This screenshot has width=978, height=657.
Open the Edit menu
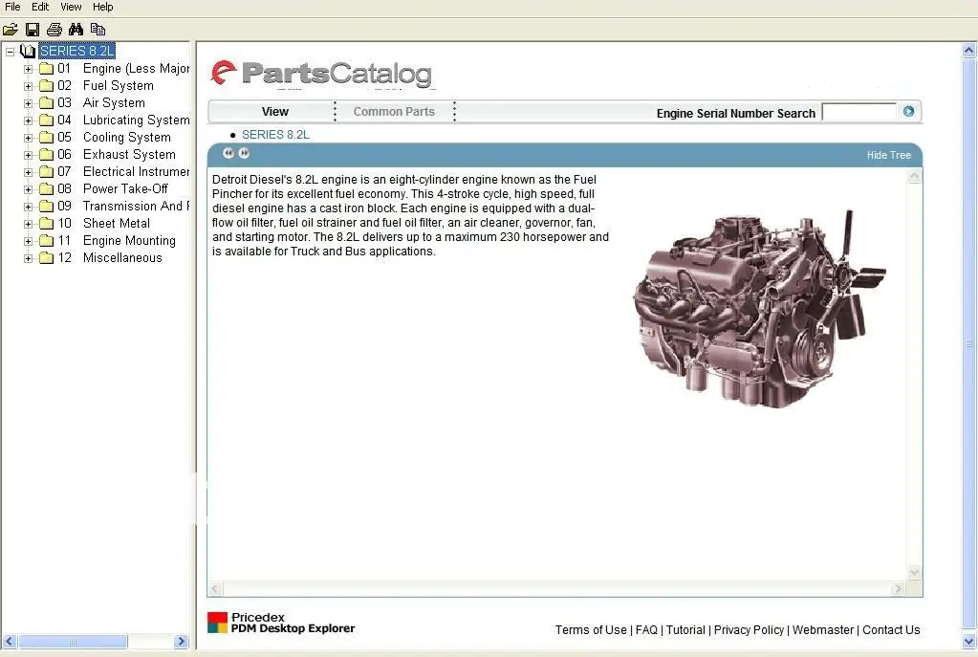(x=40, y=7)
